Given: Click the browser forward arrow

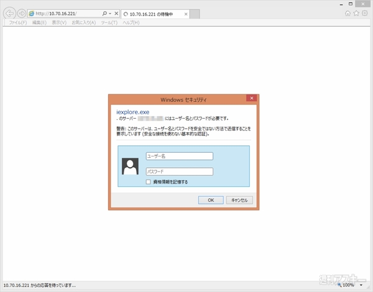Looking at the screenshot, I should (22, 14).
